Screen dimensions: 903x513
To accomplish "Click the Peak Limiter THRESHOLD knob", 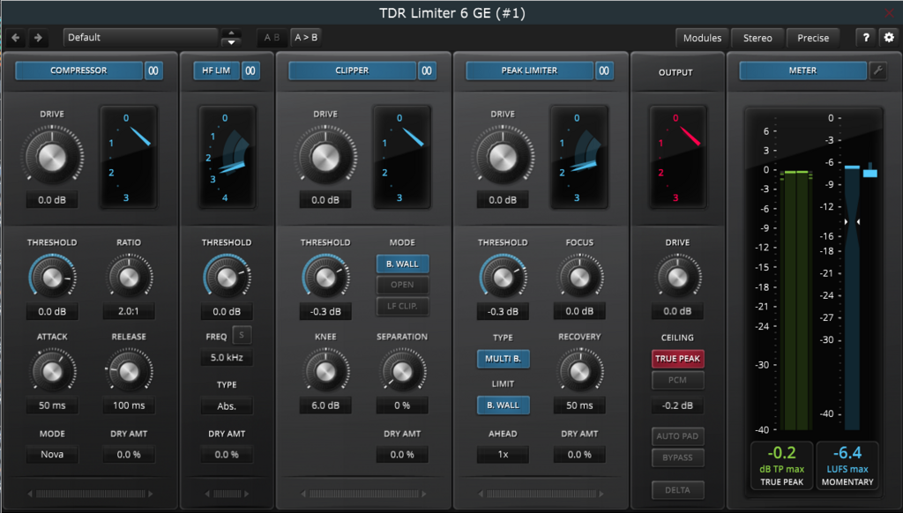I will 503,278.
